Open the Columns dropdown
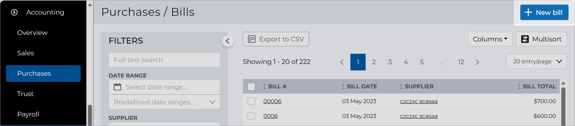575x126 pixels. click(490, 39)
